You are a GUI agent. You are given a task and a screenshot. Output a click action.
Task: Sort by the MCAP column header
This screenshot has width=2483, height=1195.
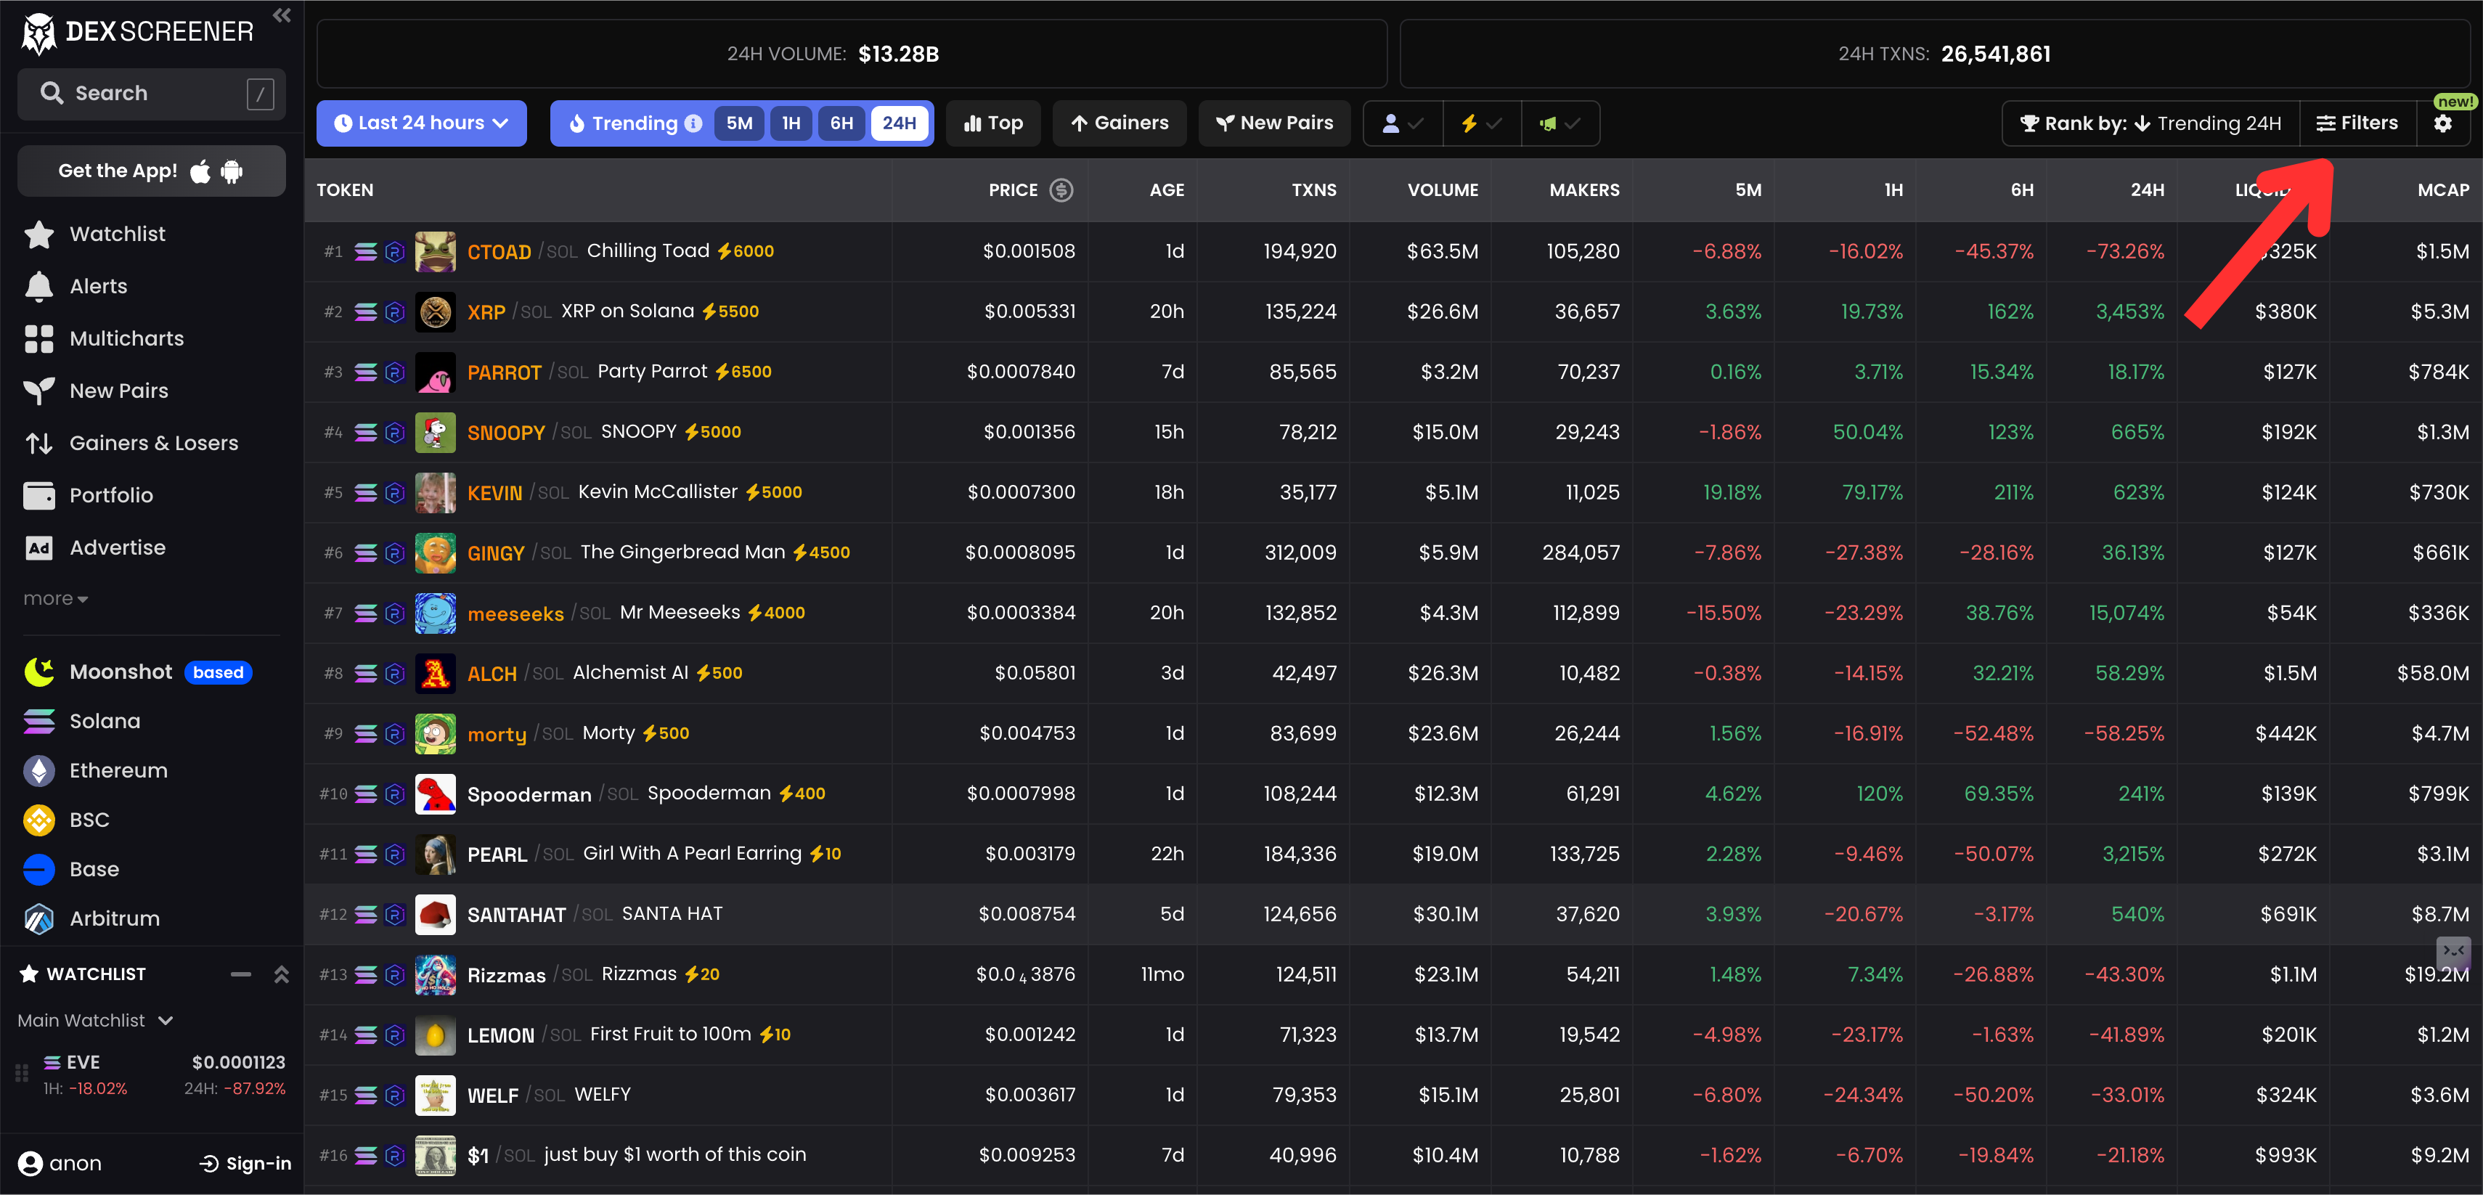(x=2442, y=190)
